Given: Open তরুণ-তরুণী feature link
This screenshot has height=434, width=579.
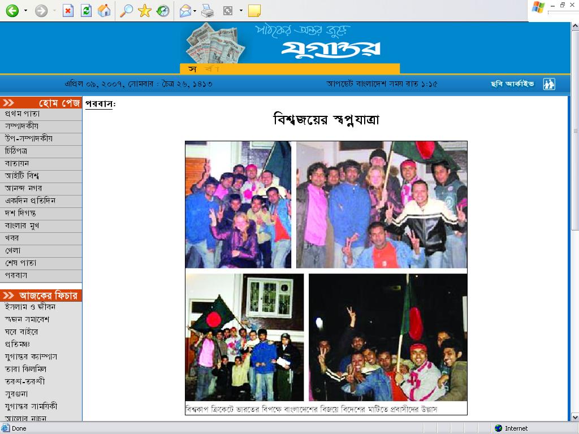Looking at the screenshot, I should tap(25, 381).
